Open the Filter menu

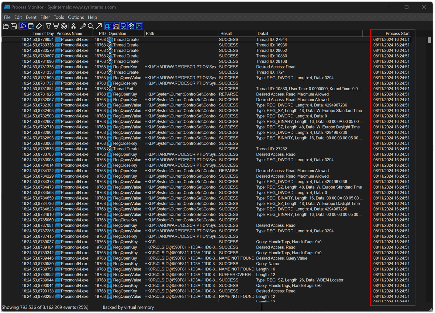45,17
